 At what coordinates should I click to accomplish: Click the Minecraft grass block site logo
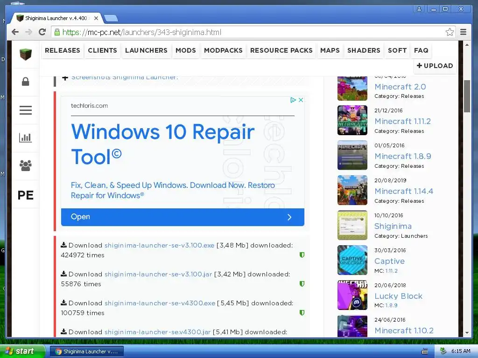[26, 54]
